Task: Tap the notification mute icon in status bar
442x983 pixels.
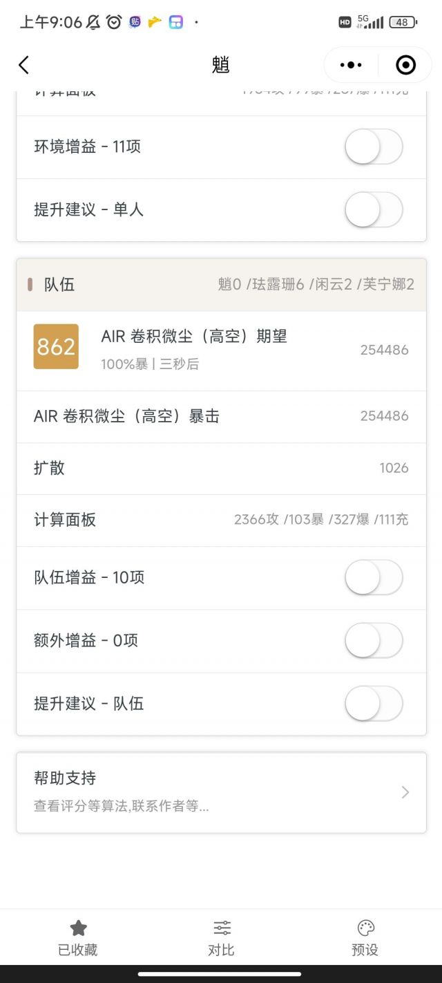Action: [90, 21]
